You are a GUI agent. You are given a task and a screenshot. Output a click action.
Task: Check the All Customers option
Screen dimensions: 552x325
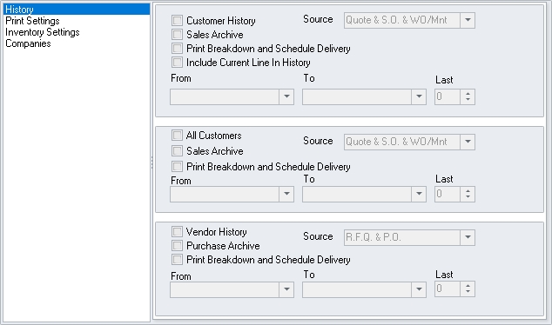click(x=177, y=136)
